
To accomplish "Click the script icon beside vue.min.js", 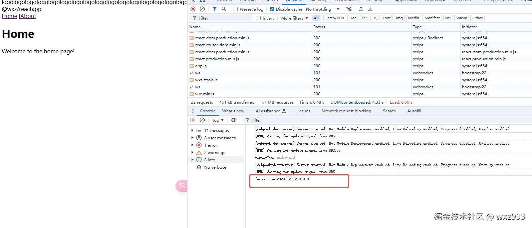I will tap(192, 94).
